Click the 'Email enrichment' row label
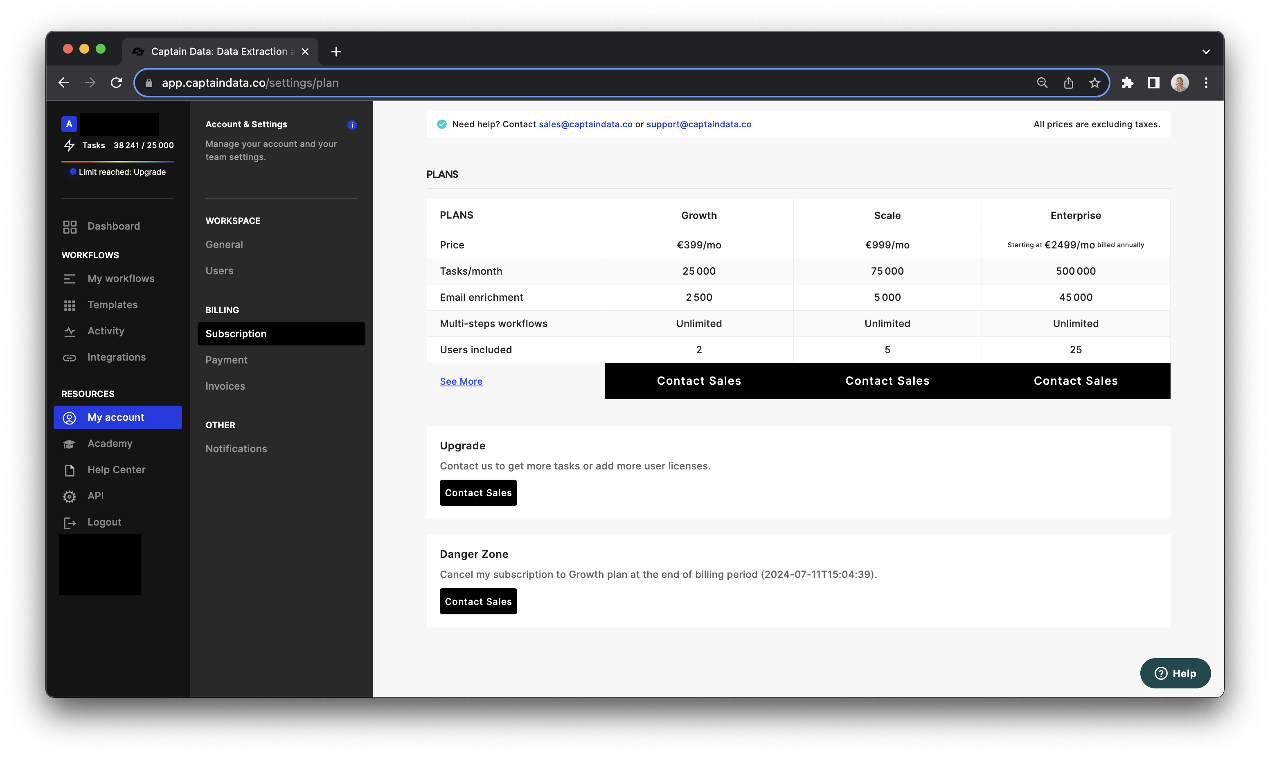 (x=481, y=297)
